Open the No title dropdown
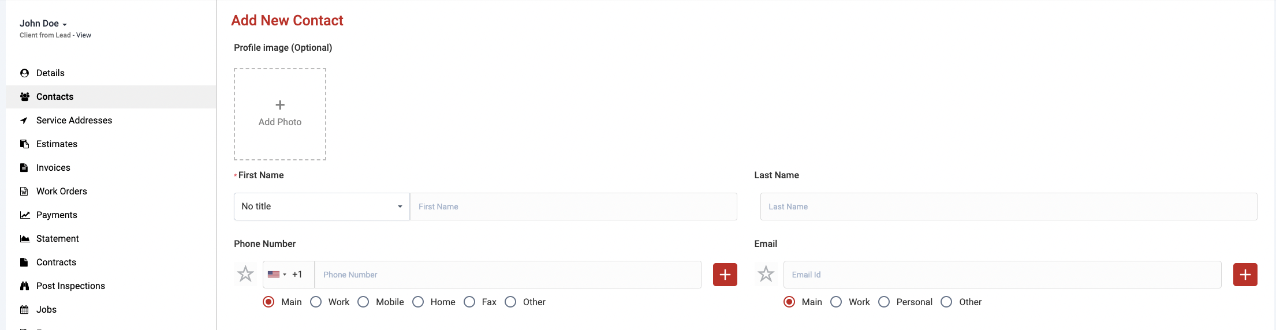This screenshot has height=330, width=1276. (x=322, y=207)
